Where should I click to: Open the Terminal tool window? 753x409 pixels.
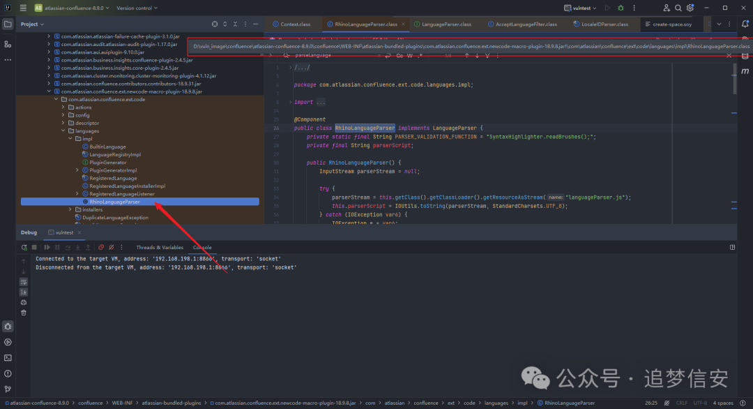(8, 358)
